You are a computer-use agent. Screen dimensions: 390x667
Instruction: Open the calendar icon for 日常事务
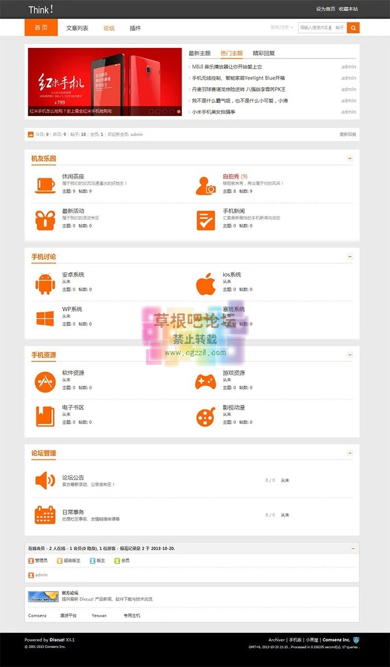45,514
